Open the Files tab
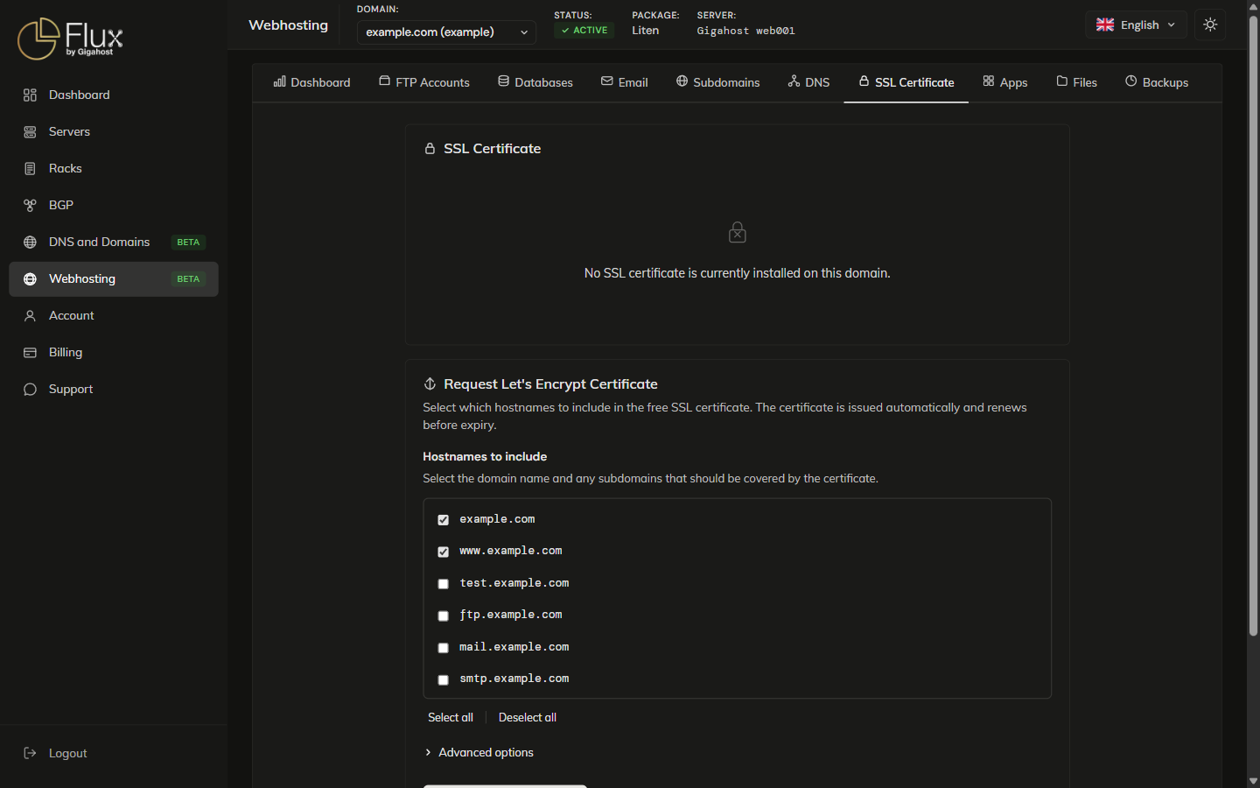Image resolution: width=1260 pixels, height=788 pixels. point(1076,82)
